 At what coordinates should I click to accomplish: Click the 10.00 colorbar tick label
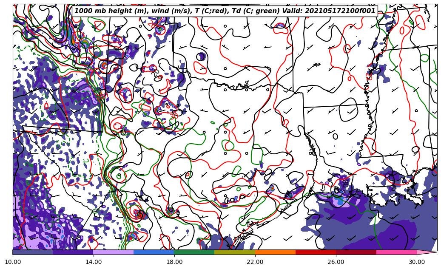click(13, 262)
